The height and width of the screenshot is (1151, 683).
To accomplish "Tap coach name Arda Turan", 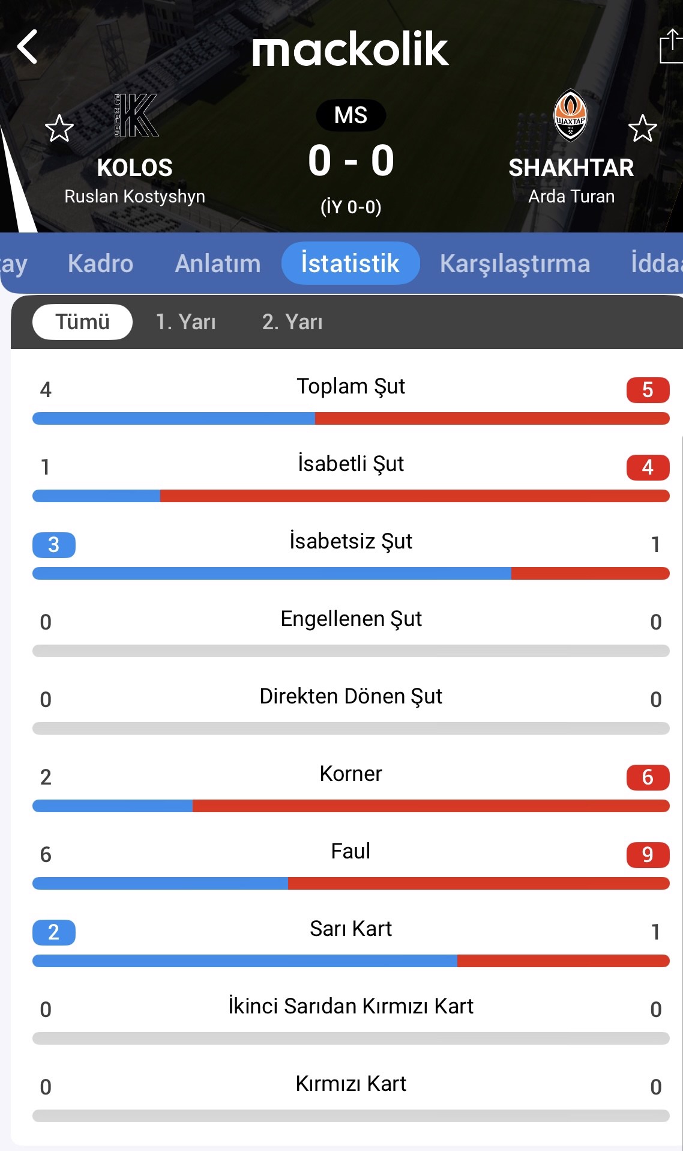I will click(571, 196).
